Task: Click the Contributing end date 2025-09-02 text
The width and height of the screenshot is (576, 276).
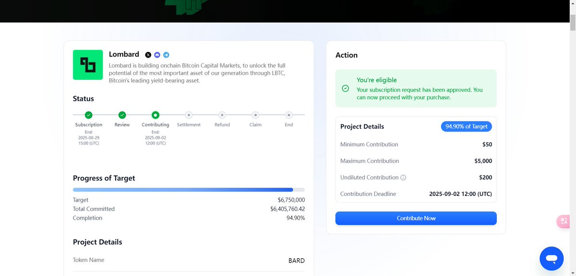Action: click(x=156, y=137)
